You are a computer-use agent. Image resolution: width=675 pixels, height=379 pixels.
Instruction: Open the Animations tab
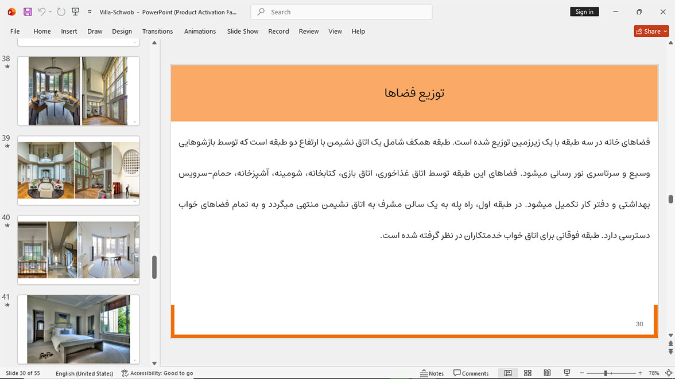(x=200, y=32)
